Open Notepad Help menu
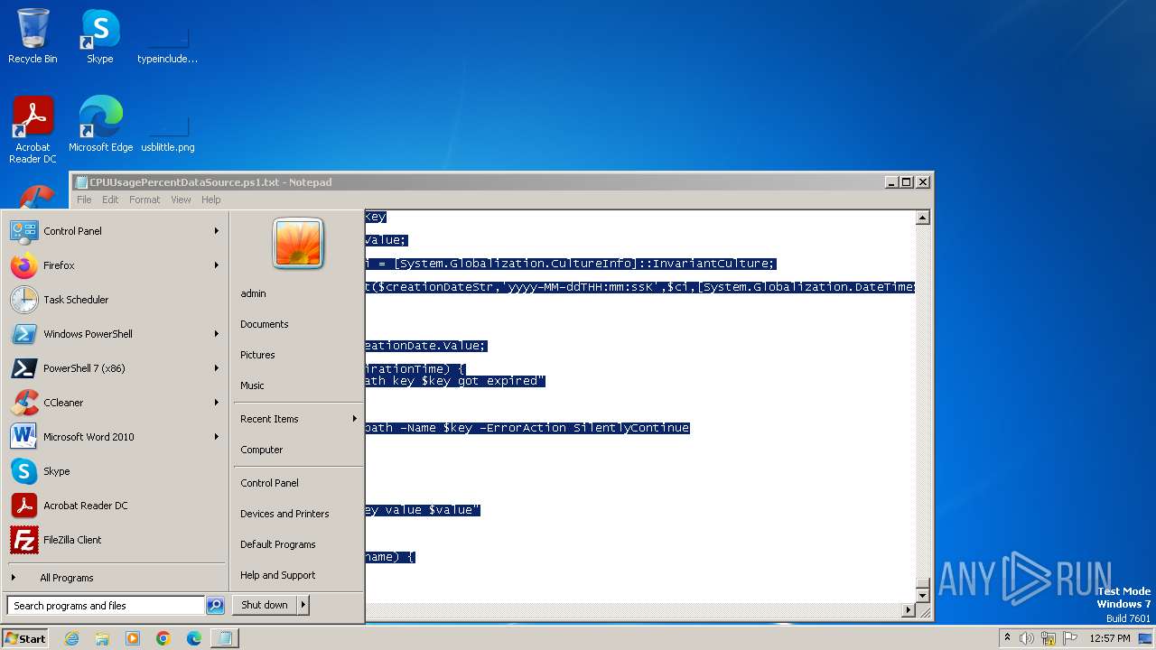1156x650 pixels. tap(210, 200)
